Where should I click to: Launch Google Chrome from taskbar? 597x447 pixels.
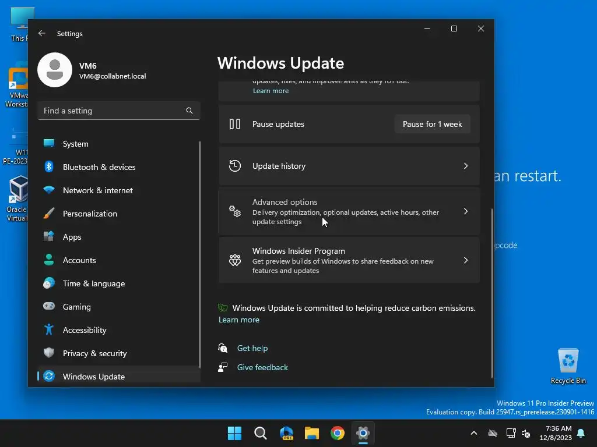[x=338, y=433]
